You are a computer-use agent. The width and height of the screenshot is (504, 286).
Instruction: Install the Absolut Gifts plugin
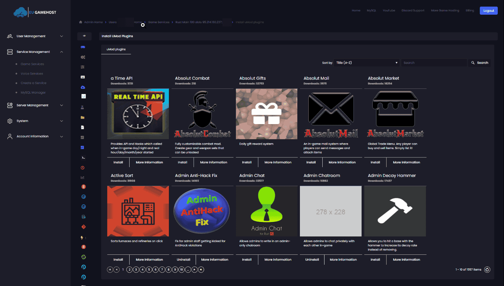(x=247, y=162)
